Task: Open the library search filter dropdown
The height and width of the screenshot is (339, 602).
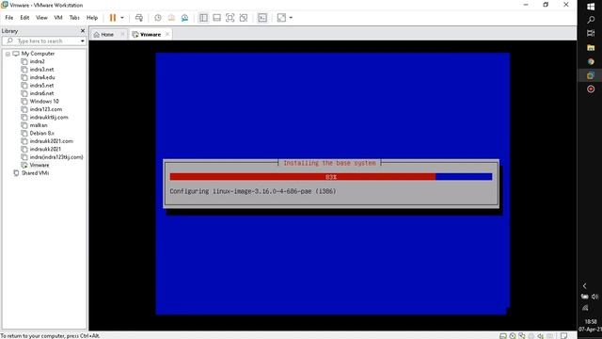Action: [x=83, y=41]
